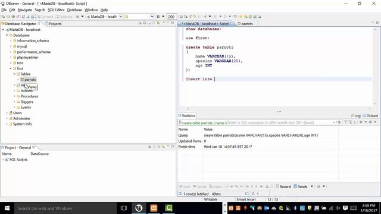Expand the Procedures folder

pos(14,96)
